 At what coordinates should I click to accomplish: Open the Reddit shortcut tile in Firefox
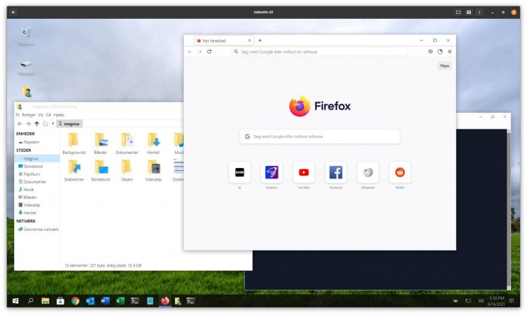click(x=400, y=172)
